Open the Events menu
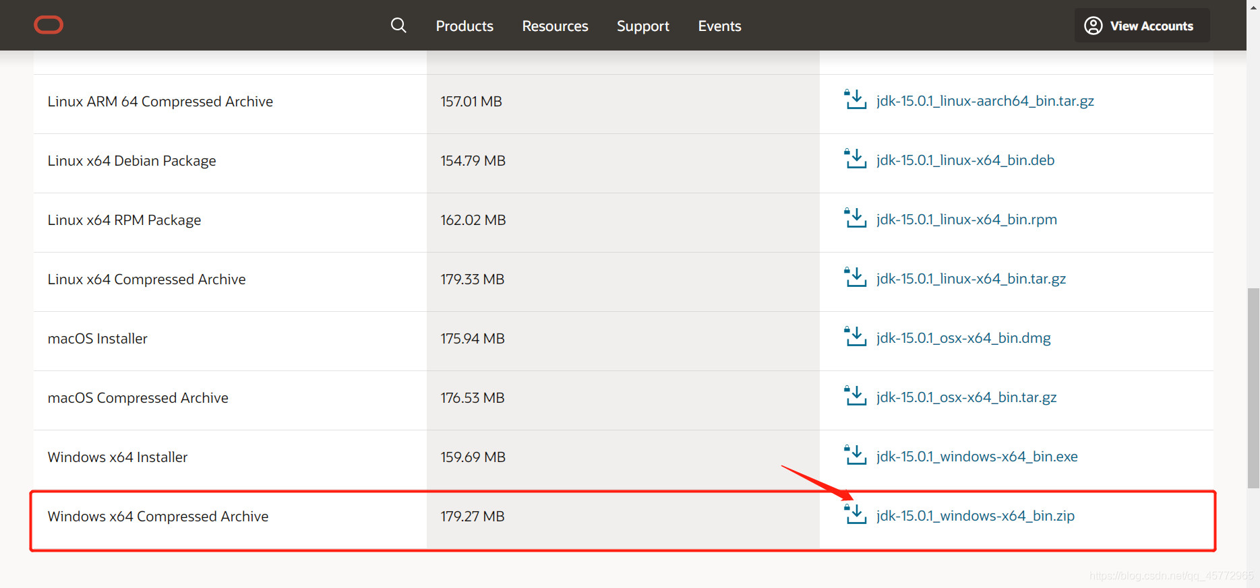 [719, 26]
